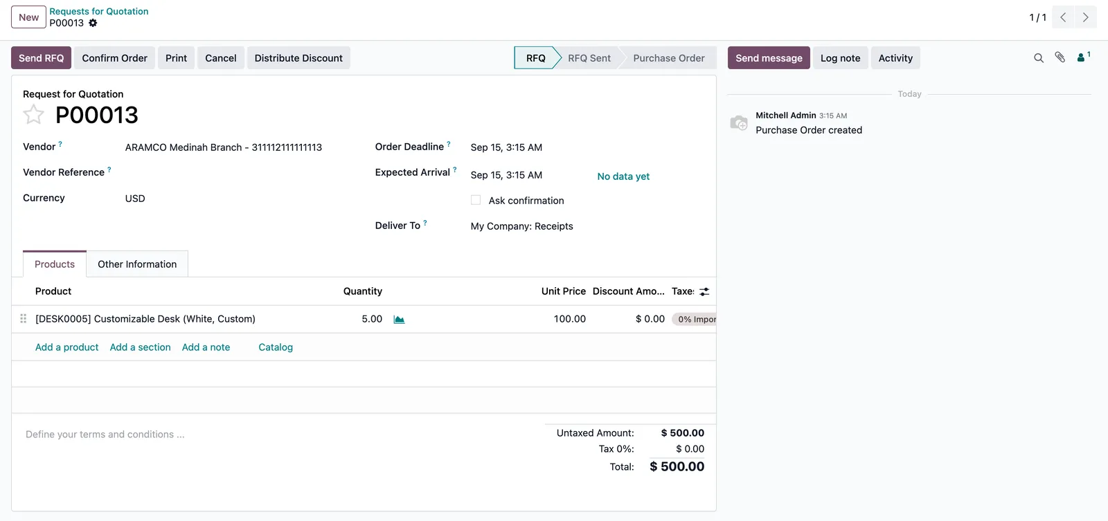Open the optional columns settings icon
The width and height of the screenshot is (1108, 521).
704,292
